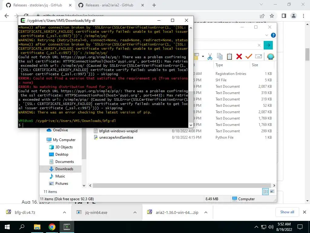Click the terminal vertical scrollbar thumb
The image size is (310, 233).
[191, 106]
